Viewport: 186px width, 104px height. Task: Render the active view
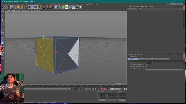click(x=44, y=7)
